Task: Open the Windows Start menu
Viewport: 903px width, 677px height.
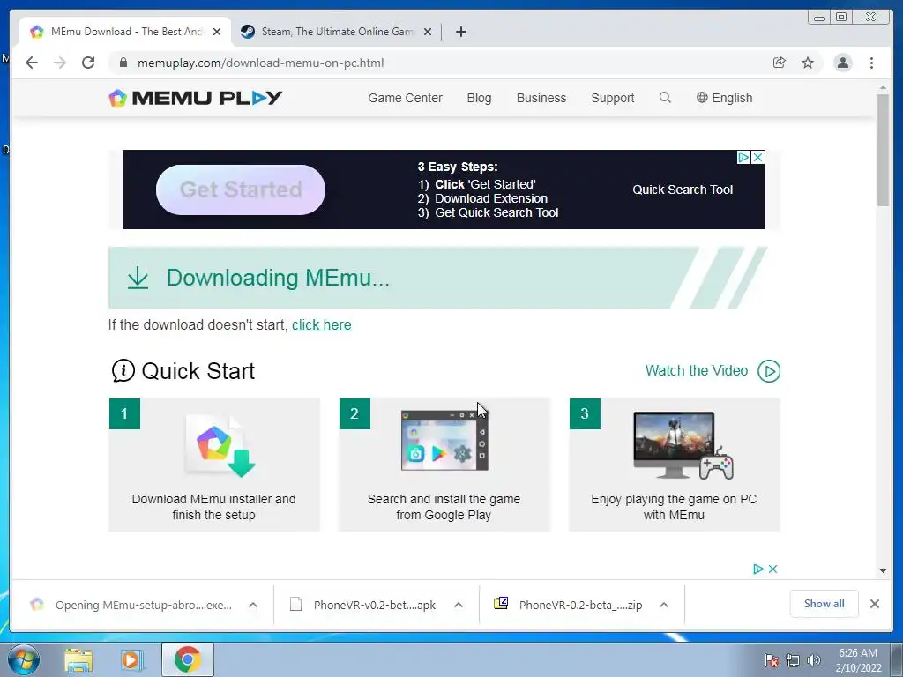Action: (24, 659)
